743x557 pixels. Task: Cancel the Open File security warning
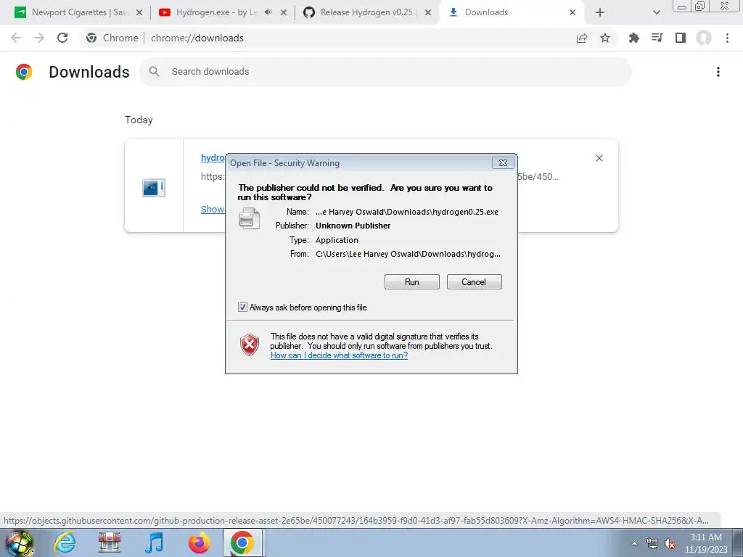point(474,282)
